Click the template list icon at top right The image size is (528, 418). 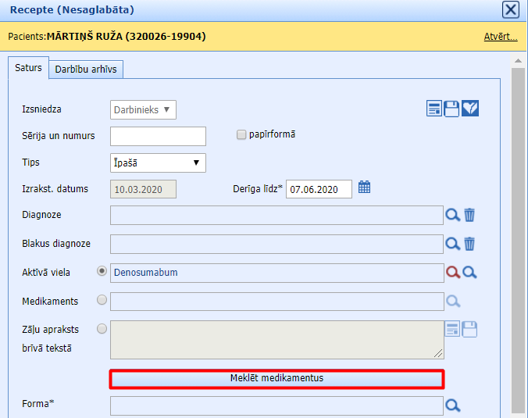coord(435,109)
